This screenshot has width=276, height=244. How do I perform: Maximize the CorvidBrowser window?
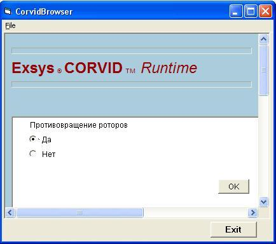tap(251, 11)
